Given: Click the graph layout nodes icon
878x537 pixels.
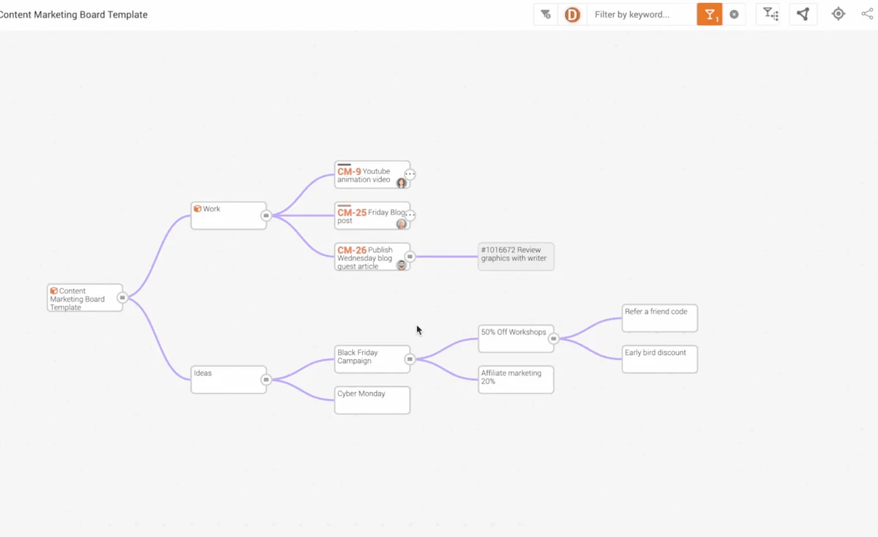Looking at the screenshot, I should 803,14.
